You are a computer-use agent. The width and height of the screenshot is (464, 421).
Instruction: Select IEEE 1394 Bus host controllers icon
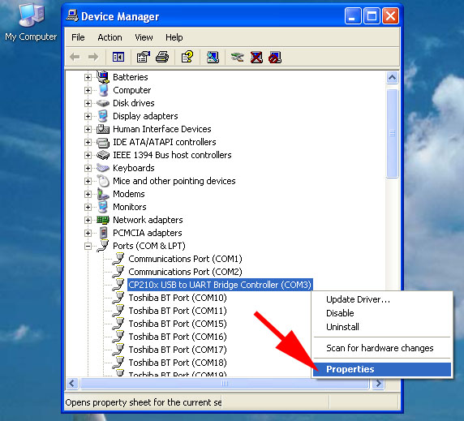click(103, 155)
